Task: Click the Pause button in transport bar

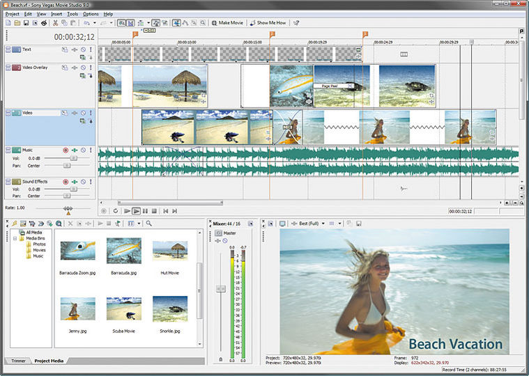Action: click(x=145, y=210)
